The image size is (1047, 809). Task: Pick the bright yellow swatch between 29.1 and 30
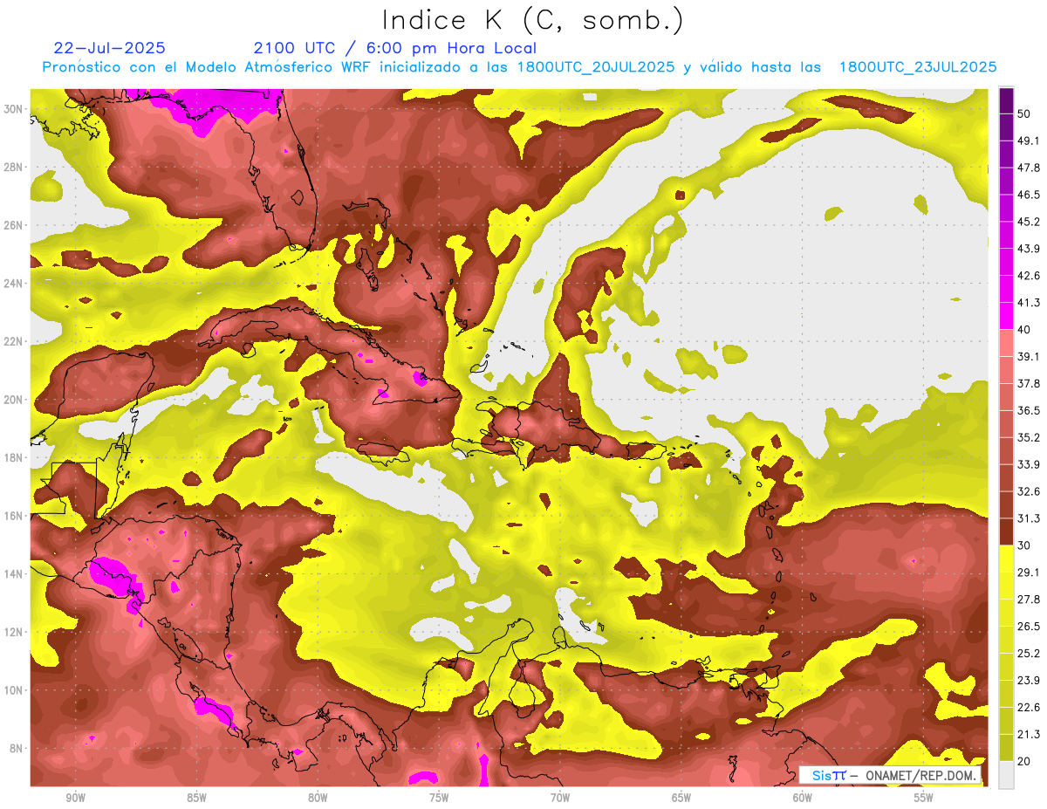click(x=1006, y=559)
